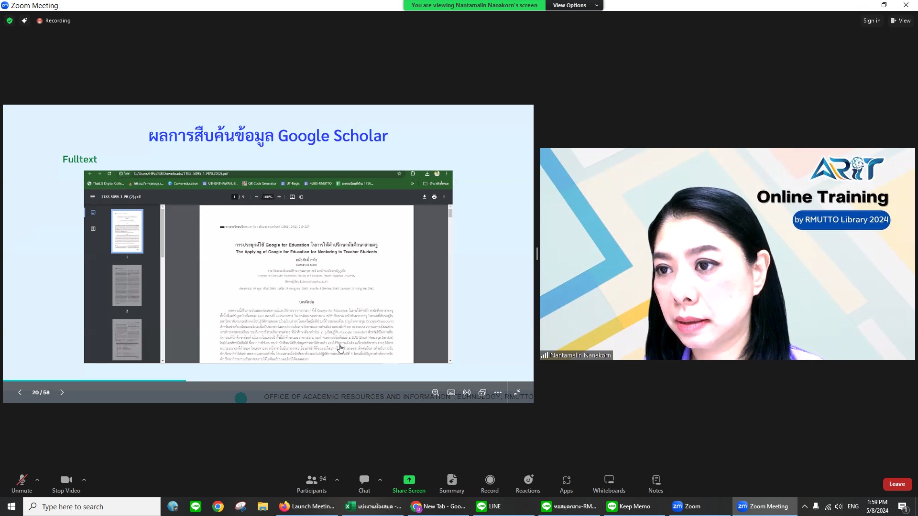Switch to LINE taskbar window
The image size is (918, 516).
[504, 506]
